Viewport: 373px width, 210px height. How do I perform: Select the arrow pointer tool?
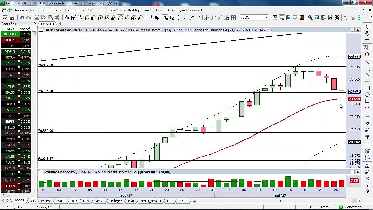(367, 27)
